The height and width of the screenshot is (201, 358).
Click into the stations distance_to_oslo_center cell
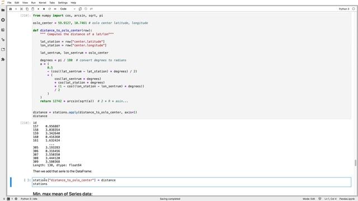point(191,182)
